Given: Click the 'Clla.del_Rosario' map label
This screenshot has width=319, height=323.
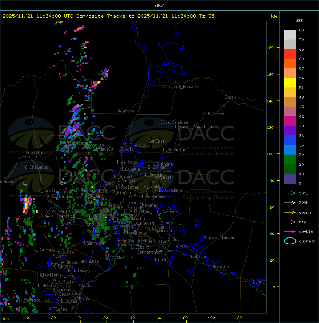Looking at the screenshot, I should pyautogui.click(x=181, y=87).
